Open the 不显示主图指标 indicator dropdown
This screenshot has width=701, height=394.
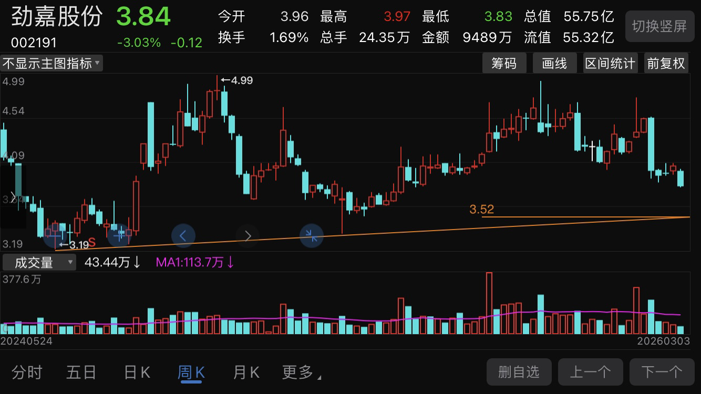pos(51,64)
